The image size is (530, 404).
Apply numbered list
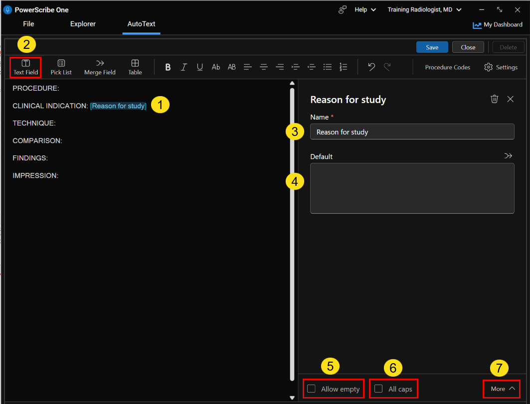[x=343, y=67]
